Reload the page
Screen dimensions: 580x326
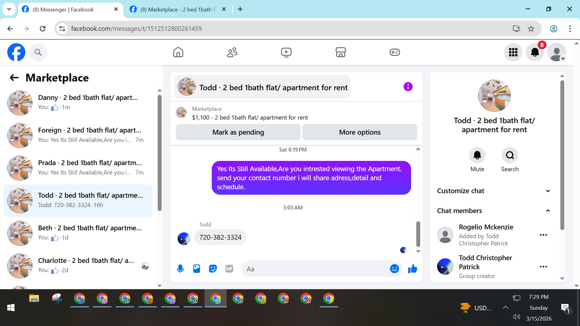pyautogui.click(x=43, y=29)
